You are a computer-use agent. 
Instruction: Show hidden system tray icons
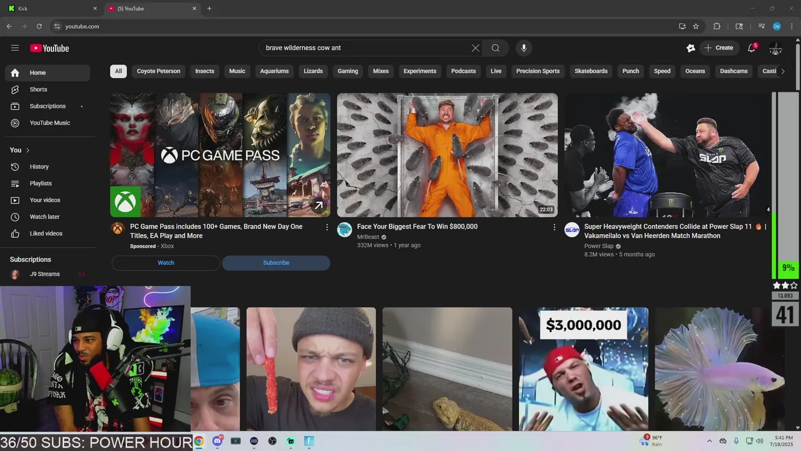(709, 441)
